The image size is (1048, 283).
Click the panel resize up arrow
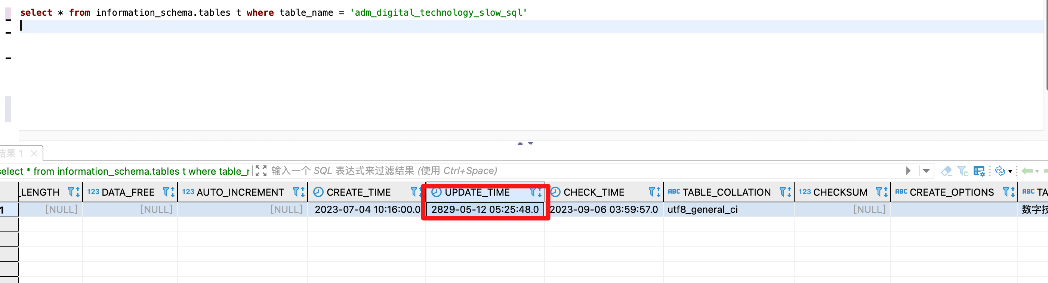520,143
